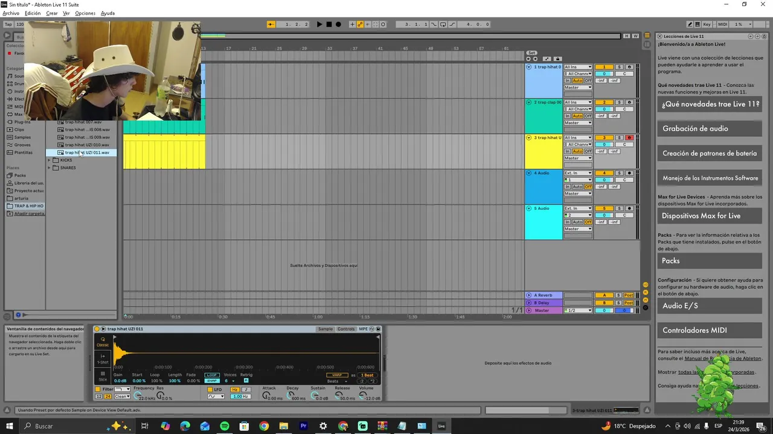
Task: Go to previous locator arrow
Action: tap(528, 59)
